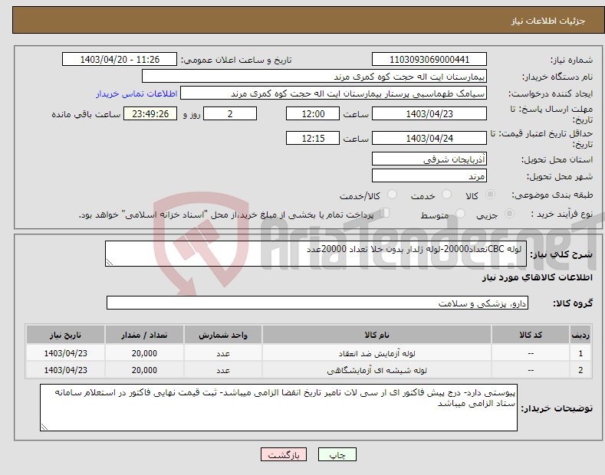This screenshot has height=475, width=605.
Task: Click goods group field دارو، پزشکی و سلامت
Action: (317, 303)
